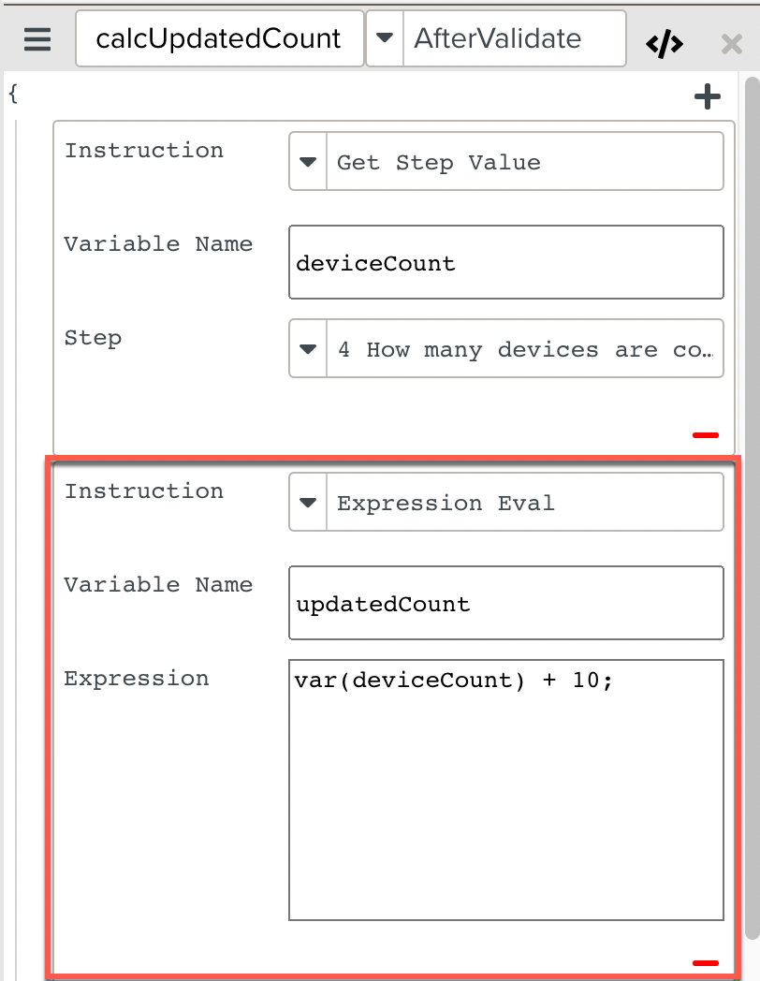Click the opening brace at top left
Screen dimensions: 760x981
12,94
